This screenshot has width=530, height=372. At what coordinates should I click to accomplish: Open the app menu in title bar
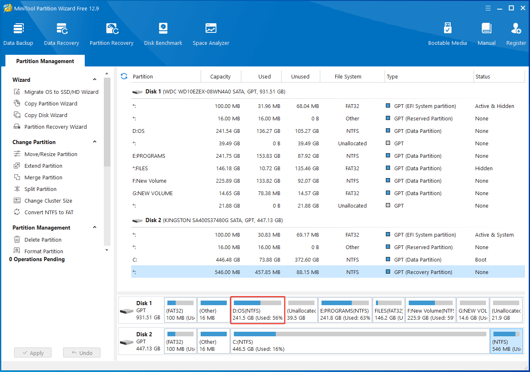(488, 8)
